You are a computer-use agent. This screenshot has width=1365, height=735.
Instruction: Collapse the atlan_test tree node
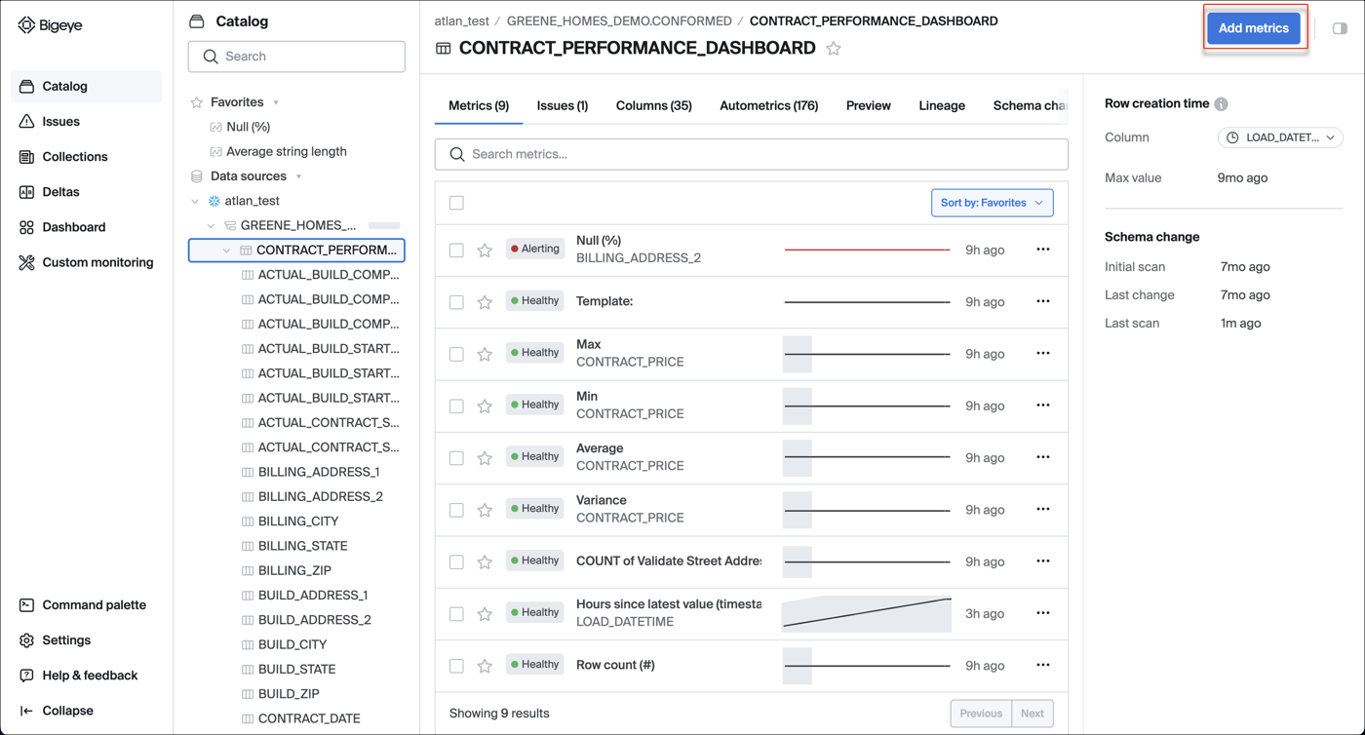click(x=195, y=201)
